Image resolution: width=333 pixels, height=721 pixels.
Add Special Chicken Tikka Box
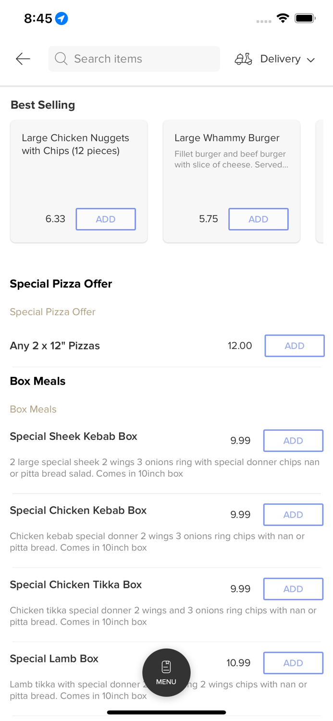click(x=293, y=589)
